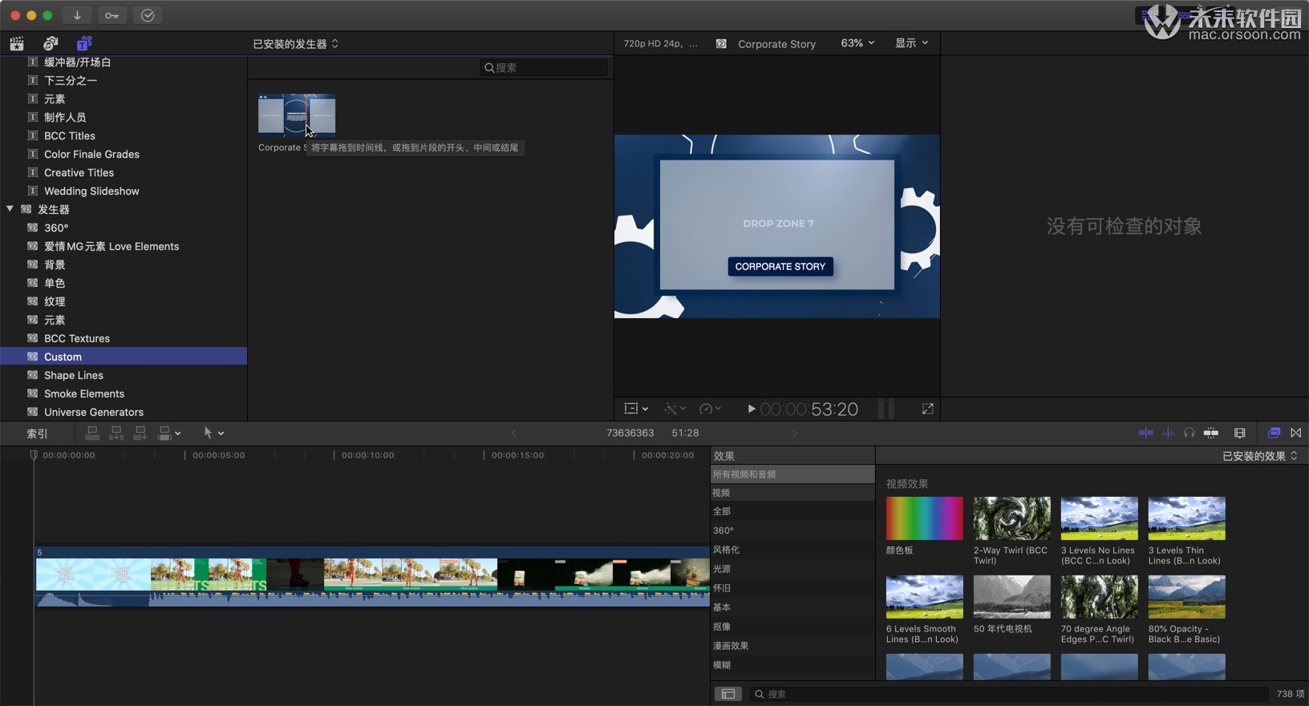Select the Corporate Story generator thumbnail

coord(297,115)
